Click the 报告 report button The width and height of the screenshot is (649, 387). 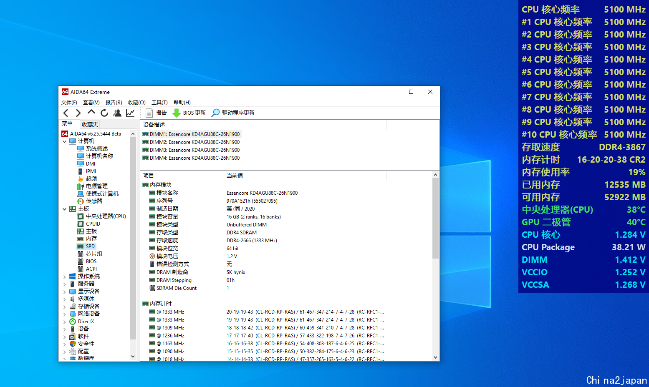point(157,113)
